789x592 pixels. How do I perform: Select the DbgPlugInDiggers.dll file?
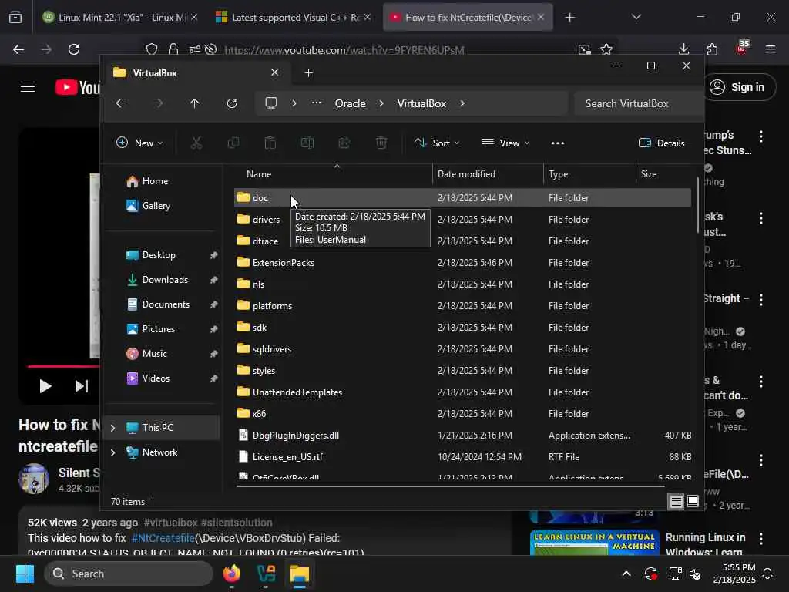462,436
